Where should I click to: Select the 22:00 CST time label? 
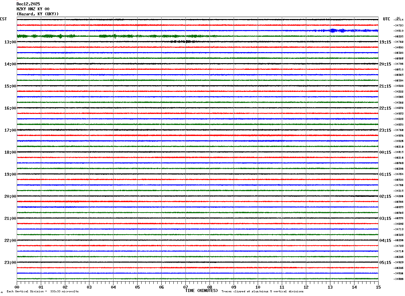pyautogui.click(x=10, y=241)
